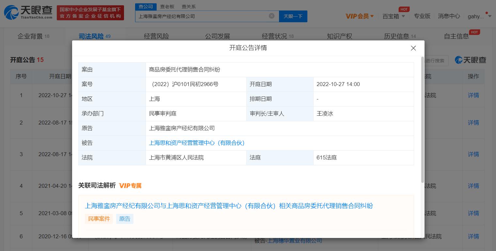Select the 查关系 search tab
This screenshot has height=251, width=496.
coord(189,7)
